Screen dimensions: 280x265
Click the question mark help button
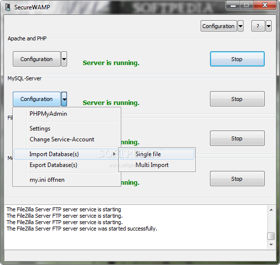click(x=258, y=26)
